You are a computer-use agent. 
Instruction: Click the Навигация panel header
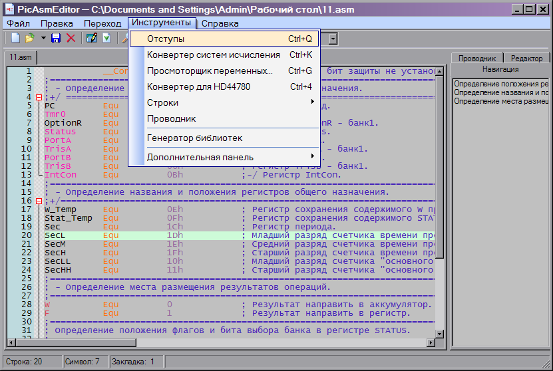pyautogui.click(x=500, y=69)
